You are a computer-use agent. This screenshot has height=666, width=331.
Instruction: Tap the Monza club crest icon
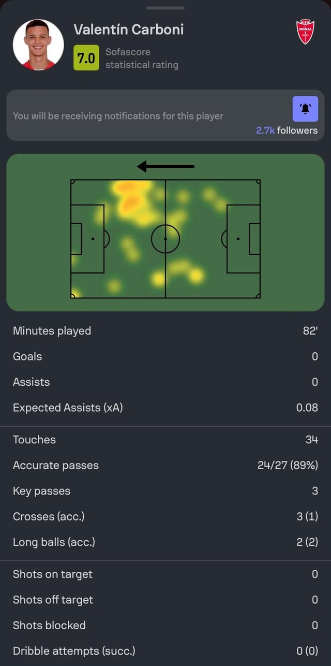pos(305,32)
